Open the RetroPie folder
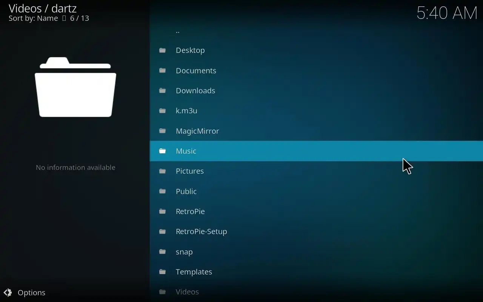Viewport: 483px width, 302px height. 317,211
